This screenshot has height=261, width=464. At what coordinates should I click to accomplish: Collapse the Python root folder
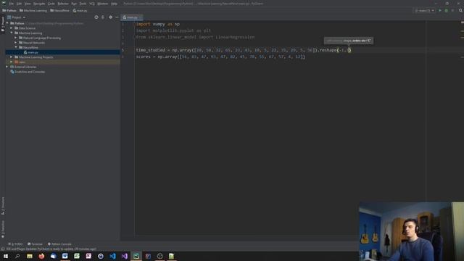tap(7, 23)
